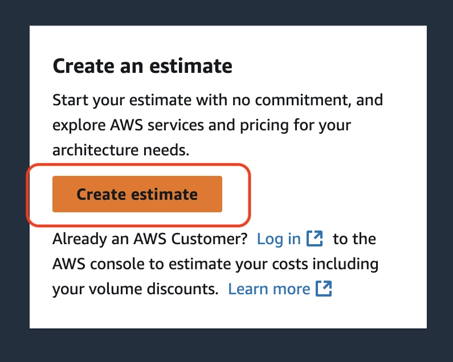453x362 pixels.
Task: Click the "Create an estimate" heading
Action: pyautogui.click(x=142, y=66)
